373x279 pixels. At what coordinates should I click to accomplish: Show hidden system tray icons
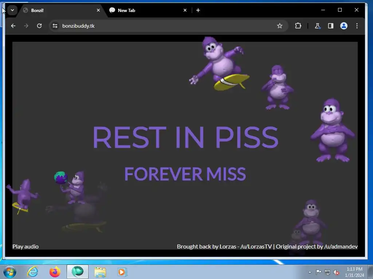[310, 272]
